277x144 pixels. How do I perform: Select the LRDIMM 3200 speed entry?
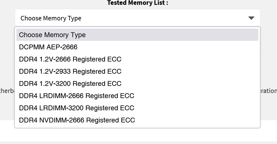[x=77, y=108]
